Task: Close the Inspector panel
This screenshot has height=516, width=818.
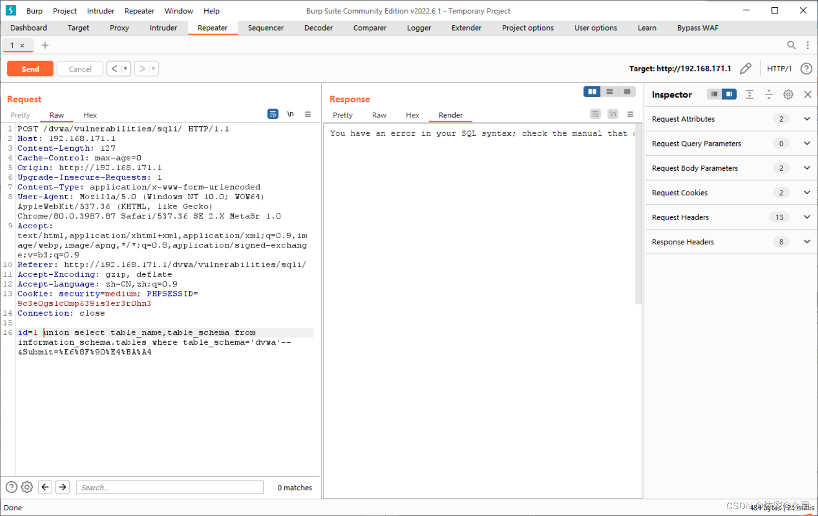Action: (x=808, y=94)
